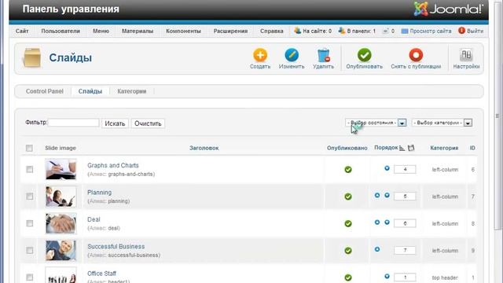The image size is (503, 283).
Task: Move Graphs and Charts down in order
Action: point(387,168)
